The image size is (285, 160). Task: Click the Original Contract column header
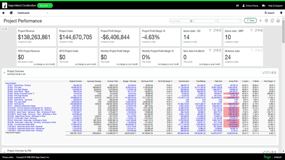pos(75,81)
